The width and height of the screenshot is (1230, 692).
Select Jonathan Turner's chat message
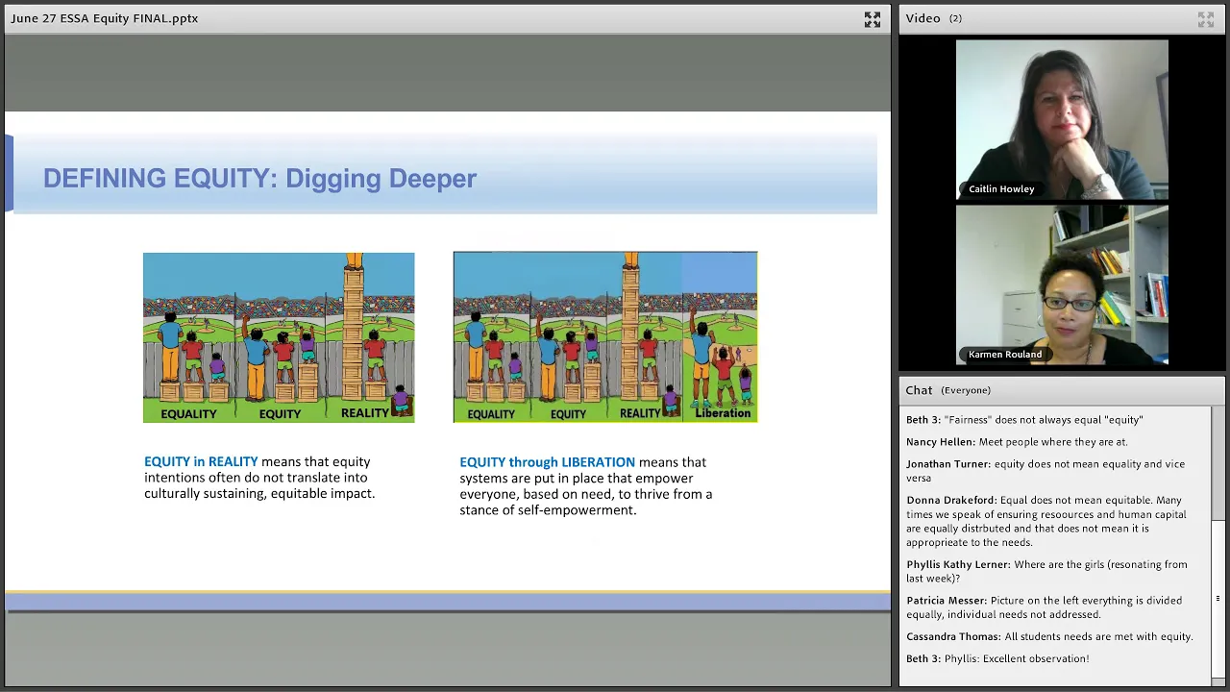tap(1045, 471)
